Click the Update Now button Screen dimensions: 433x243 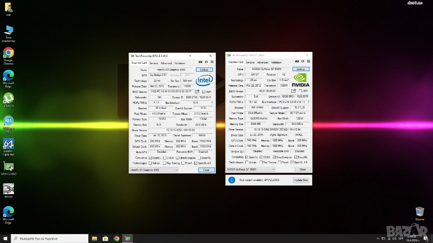click(x=301, y=180)
